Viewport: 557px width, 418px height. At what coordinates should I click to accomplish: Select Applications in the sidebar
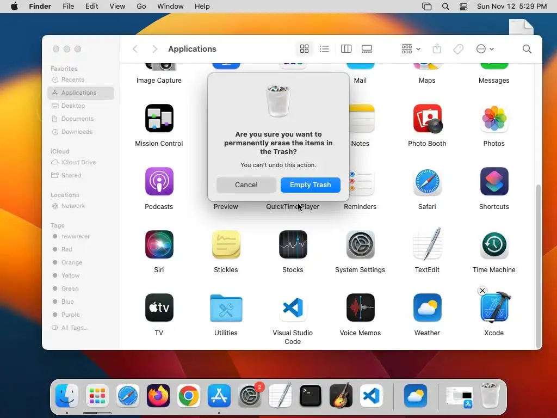81,93
